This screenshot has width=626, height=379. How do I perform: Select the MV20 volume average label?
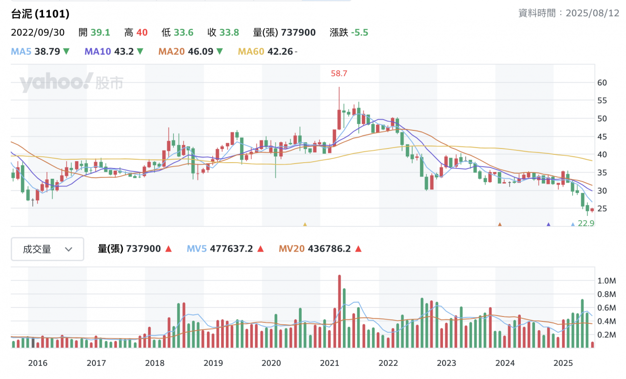click(291, 249)
